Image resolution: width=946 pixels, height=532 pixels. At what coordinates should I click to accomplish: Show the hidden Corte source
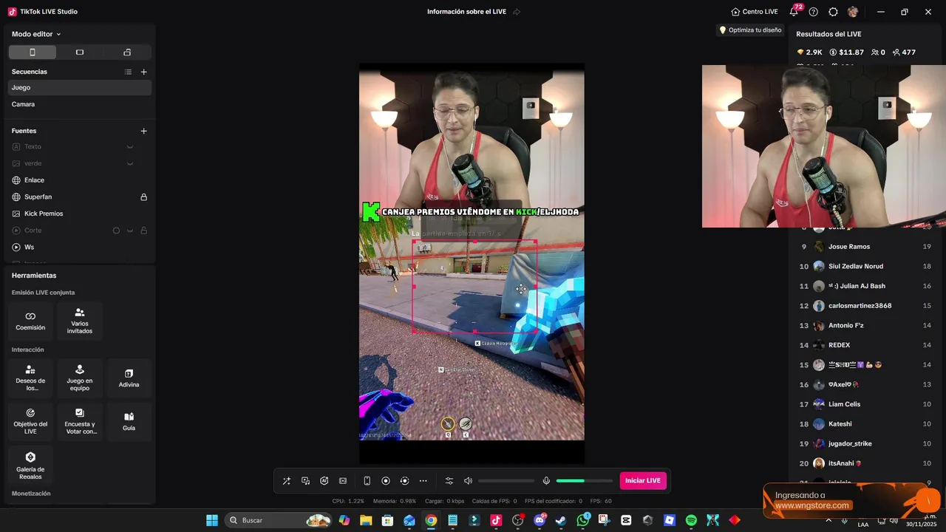(129, 231)
